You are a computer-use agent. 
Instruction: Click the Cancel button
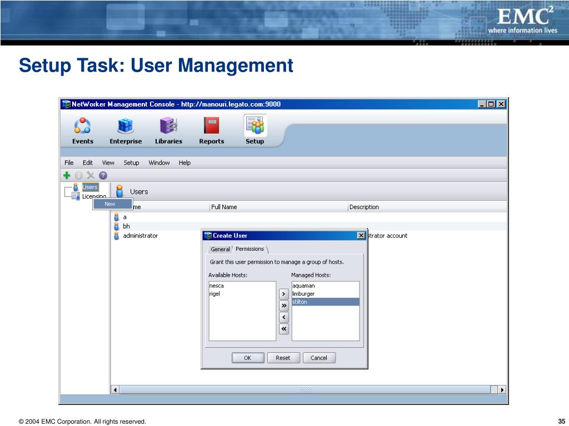(x=319, y=358)
